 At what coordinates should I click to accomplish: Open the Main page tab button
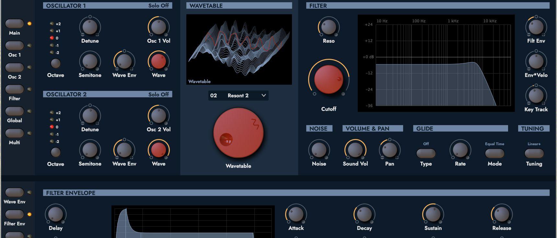[x=15, y=24]
